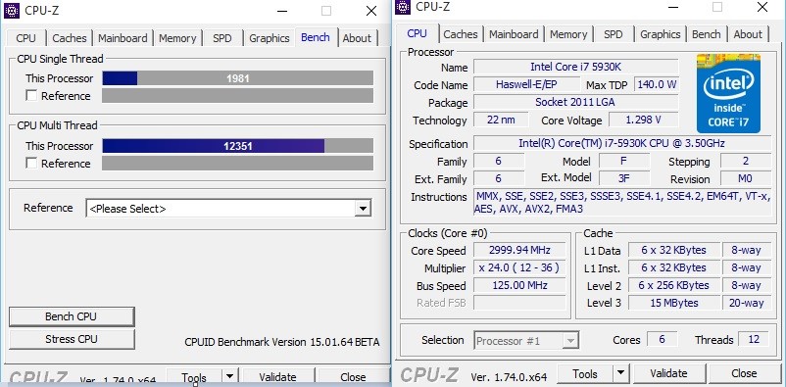Click Threads count value 12
The height and width of the screenshot is (387, 786).
(754, 339)
